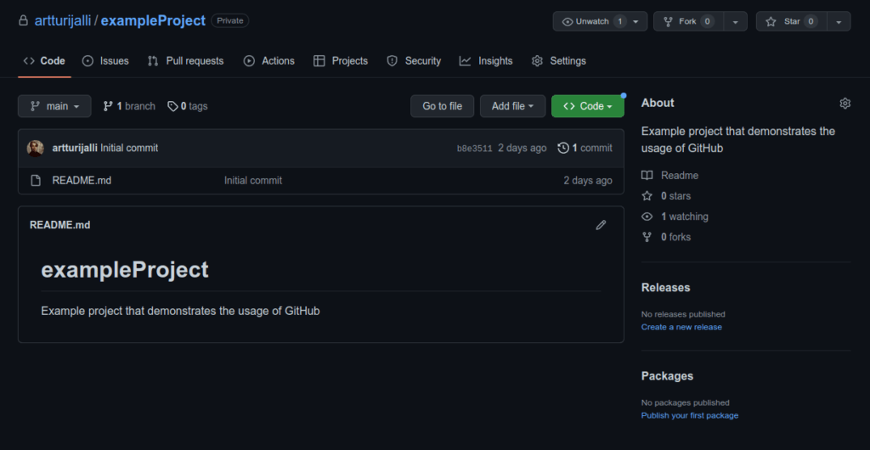Open the Pull requests tab
Screen dimensions: 870x450
pos(185,61)
